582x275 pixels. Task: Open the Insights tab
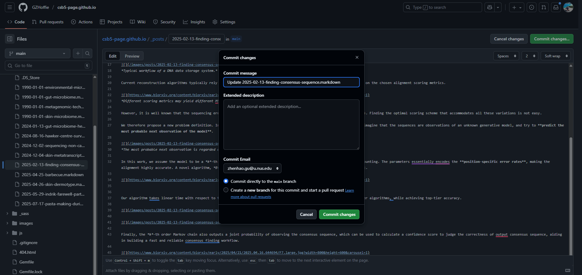coord(194,22)
